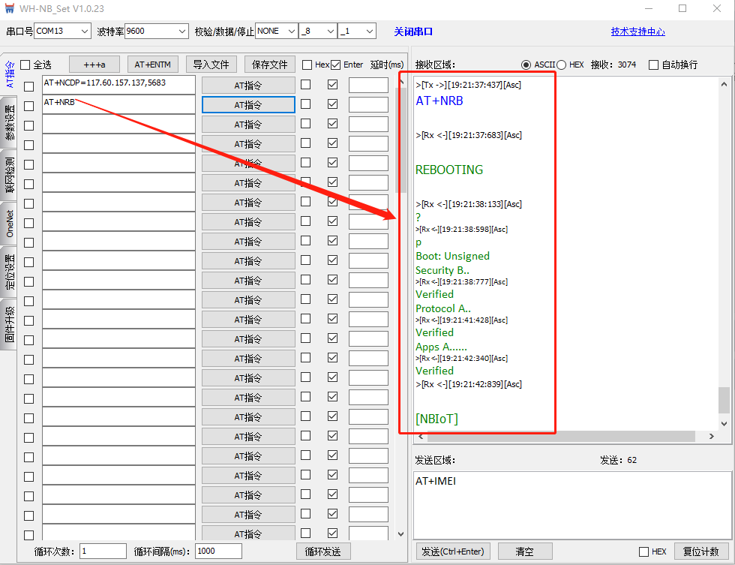Click the blue AT+NRB text in receive area
The height and width of the screenshot is (565, 735).
tap(439, 101)
